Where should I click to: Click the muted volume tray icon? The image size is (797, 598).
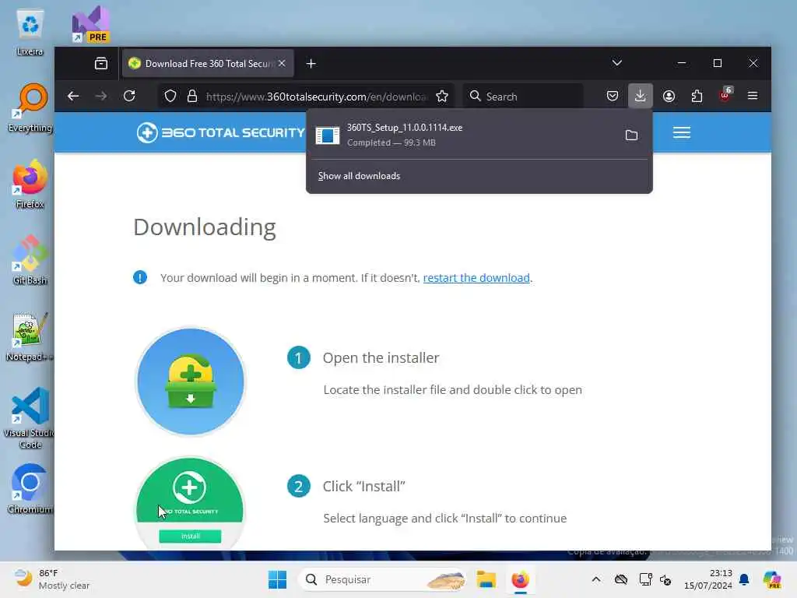coord(665,579)
